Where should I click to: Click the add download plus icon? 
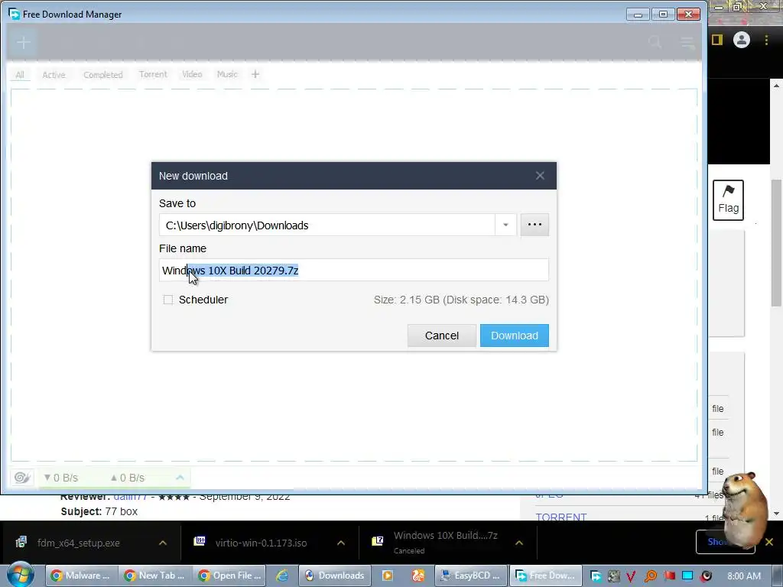tap(24, 43)
